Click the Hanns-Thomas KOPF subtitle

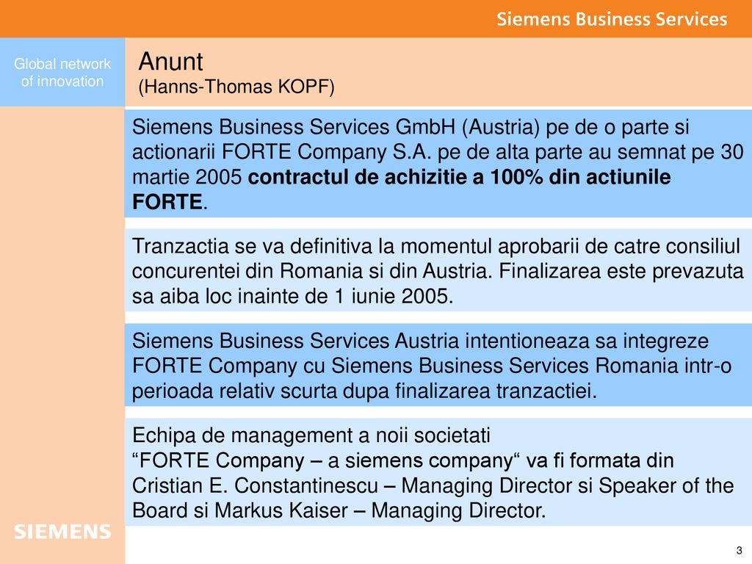[236, 87]
